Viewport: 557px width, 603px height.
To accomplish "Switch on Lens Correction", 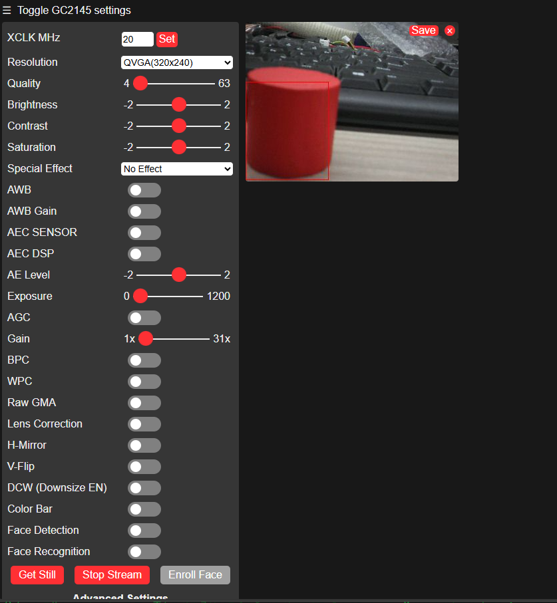I will pos(144,424).
